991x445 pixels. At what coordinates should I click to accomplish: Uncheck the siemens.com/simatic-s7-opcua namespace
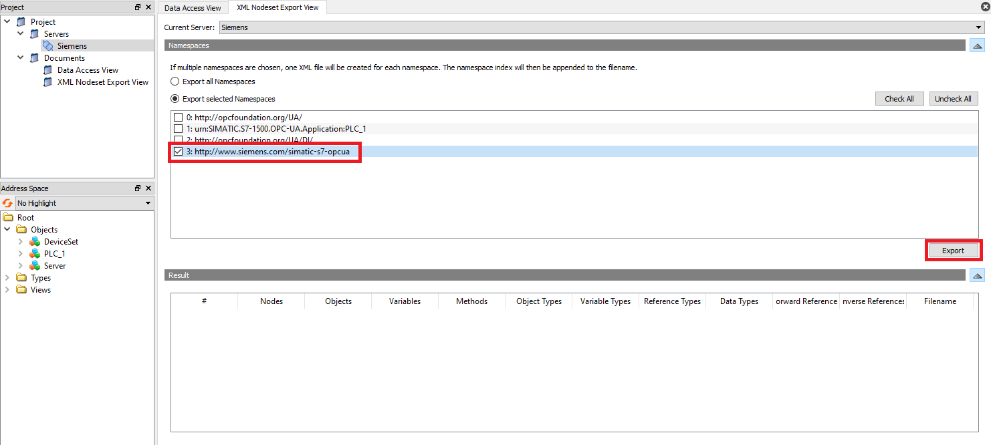tap(178, 152)
